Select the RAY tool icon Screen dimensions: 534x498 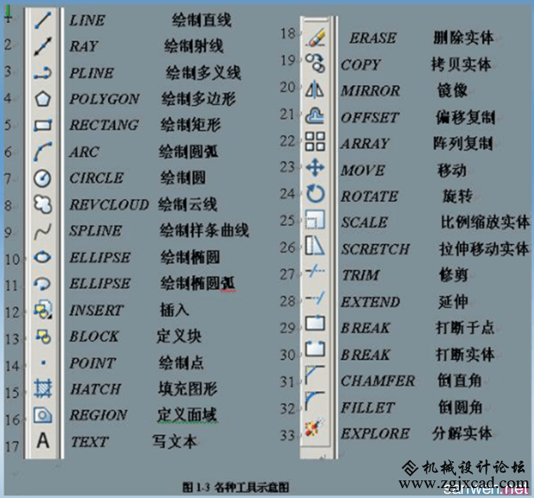point(43,46)
